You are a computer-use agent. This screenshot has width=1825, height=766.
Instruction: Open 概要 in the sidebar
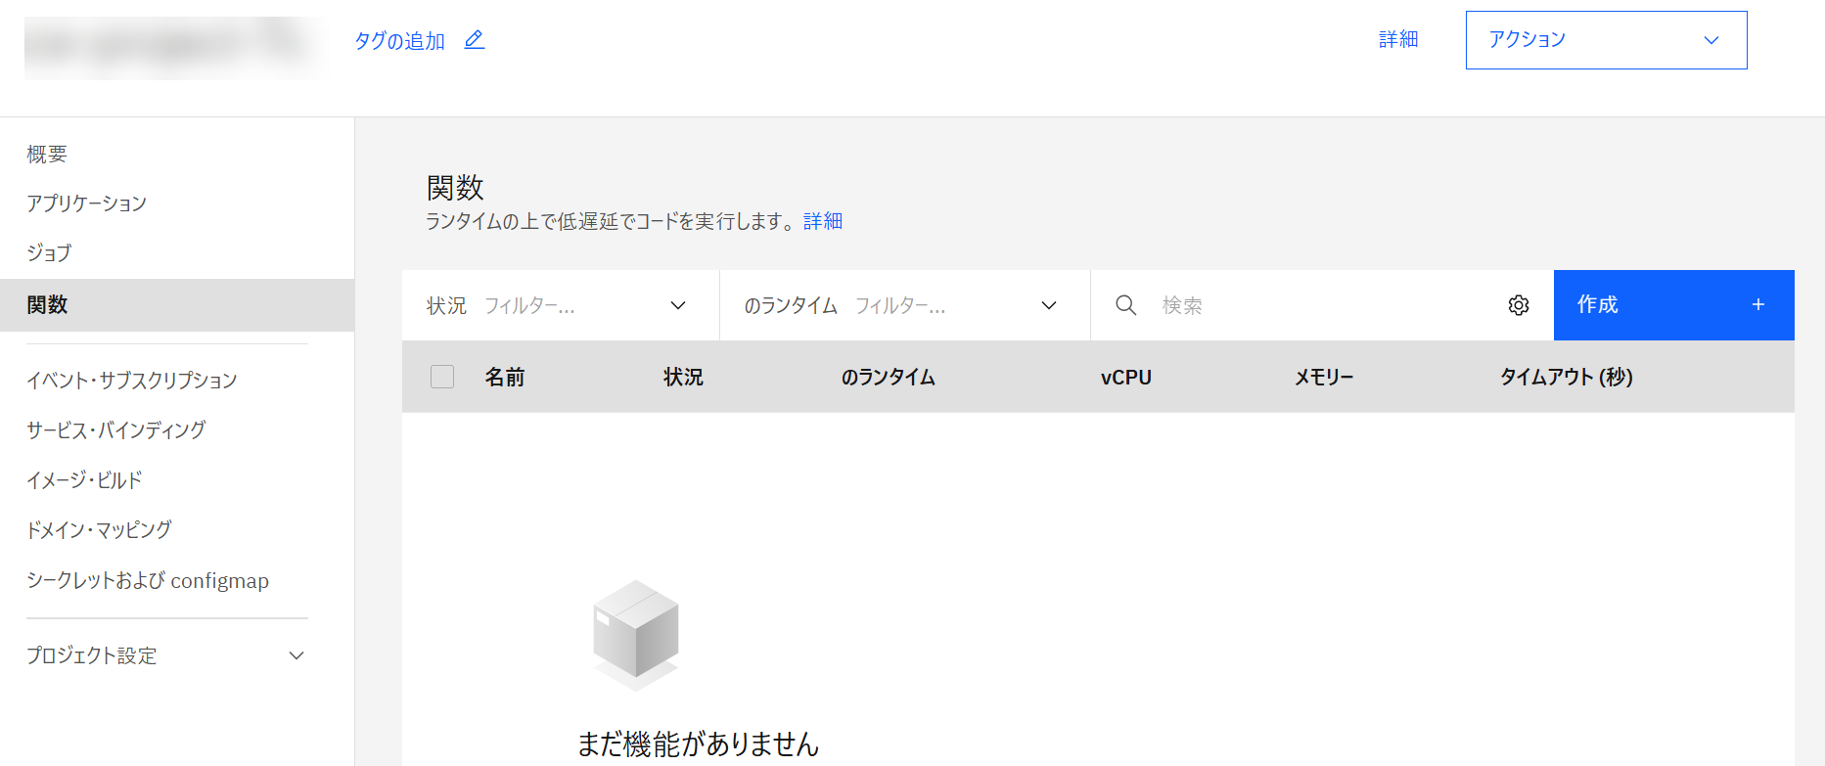[47, 154]
